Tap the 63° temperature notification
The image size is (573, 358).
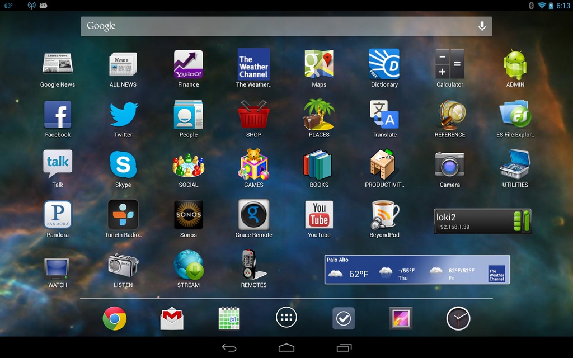pyautogui.click(x=8, y=6)
